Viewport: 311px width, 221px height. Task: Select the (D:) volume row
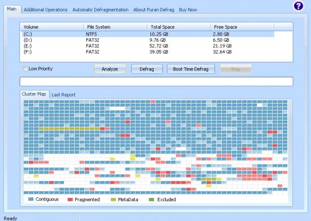[148, 40]
